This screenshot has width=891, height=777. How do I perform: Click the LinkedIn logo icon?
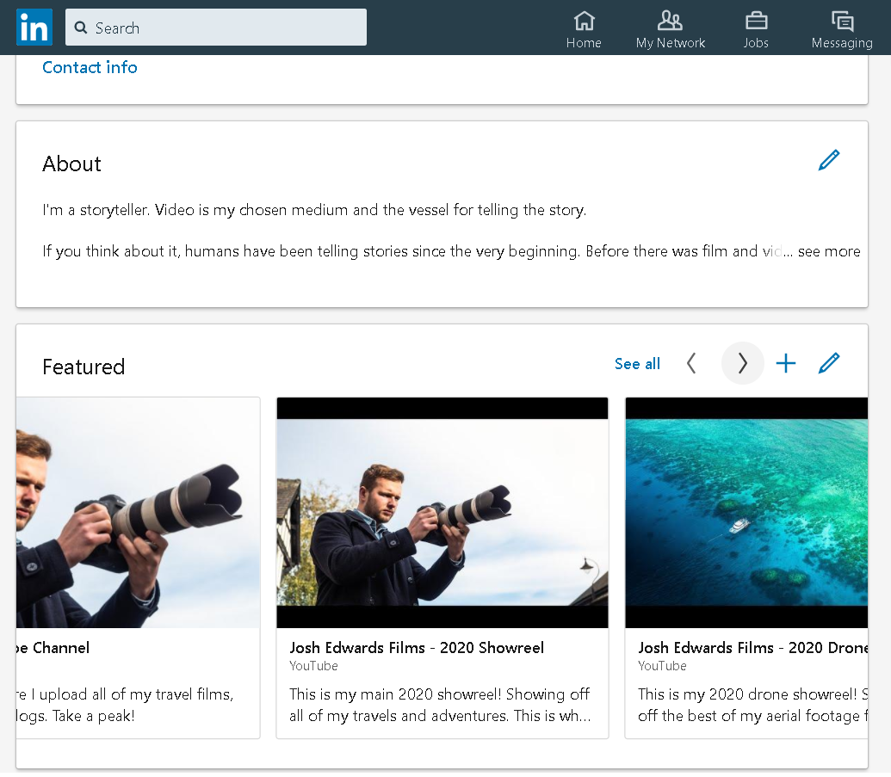(x=34, y=28)
